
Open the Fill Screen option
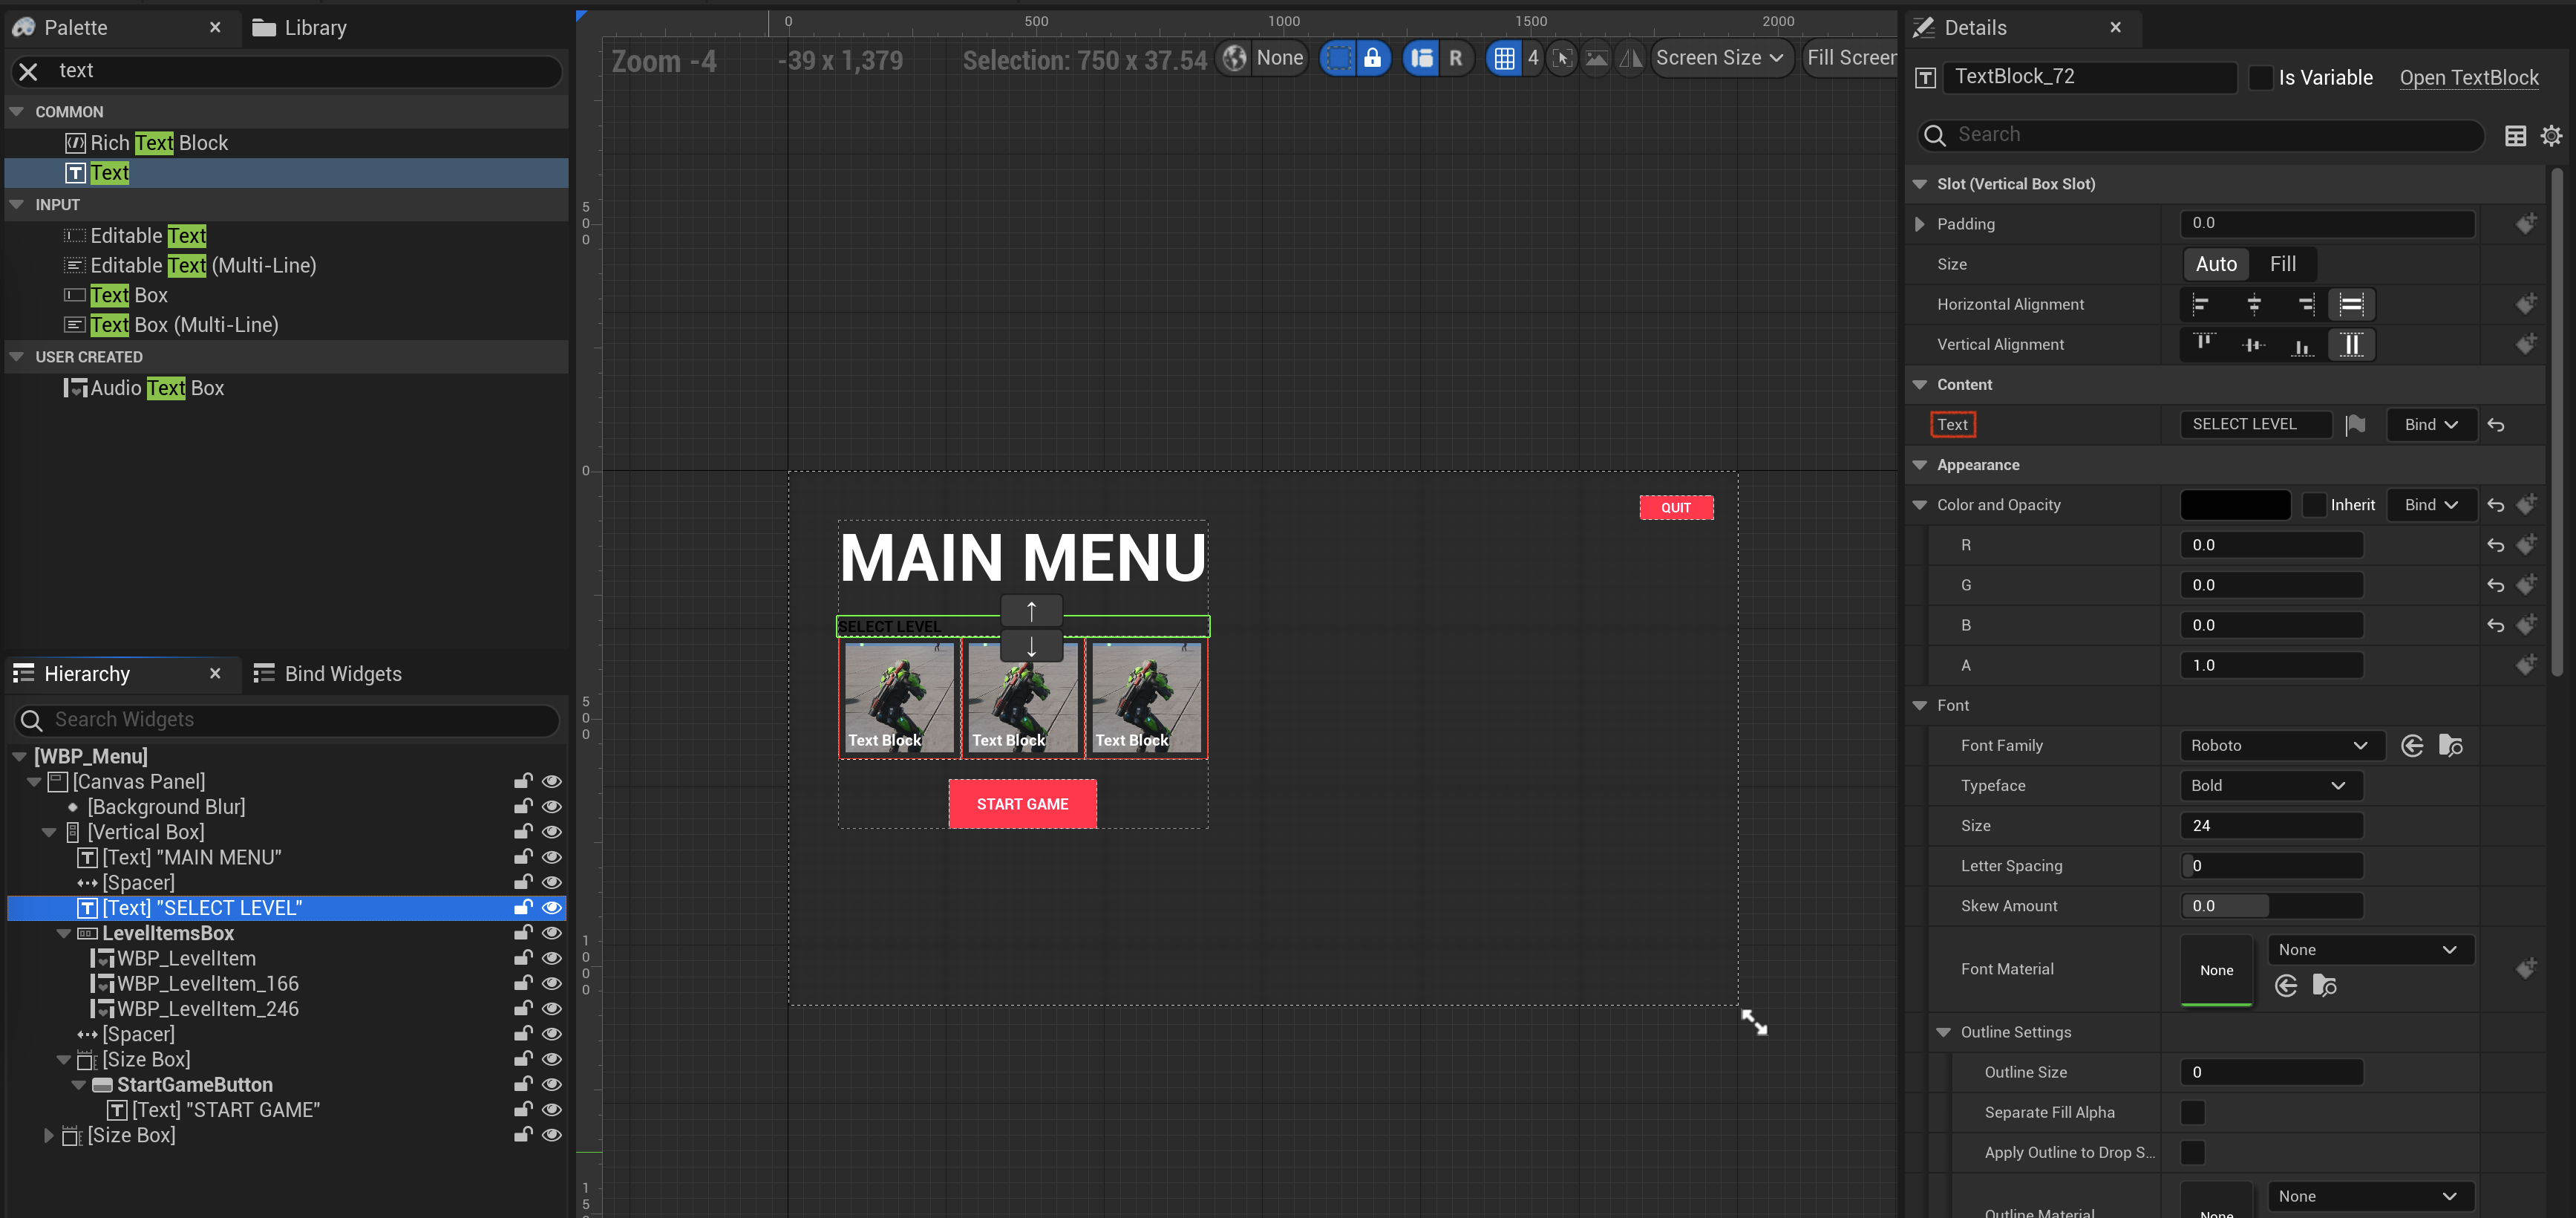1850,58
